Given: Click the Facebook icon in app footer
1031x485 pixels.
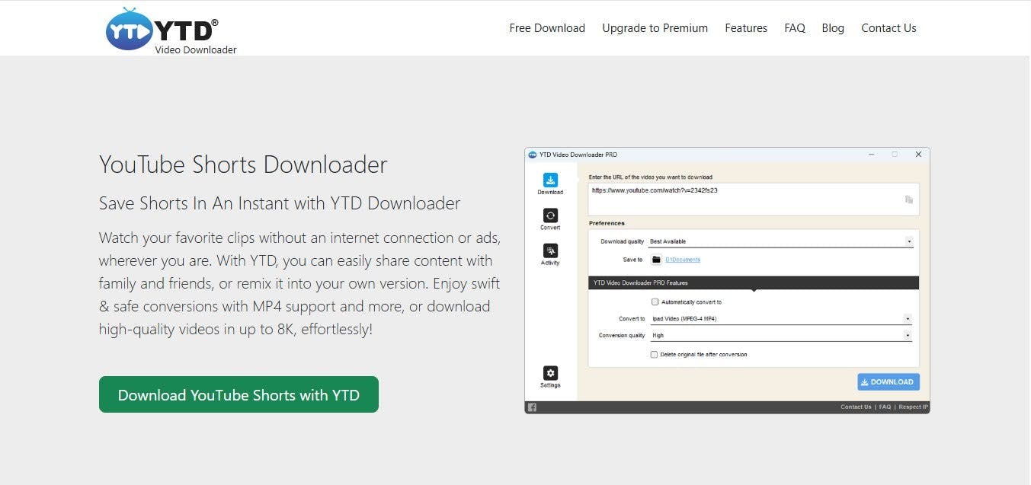Looking at the screenshot, I should [532, 407].
